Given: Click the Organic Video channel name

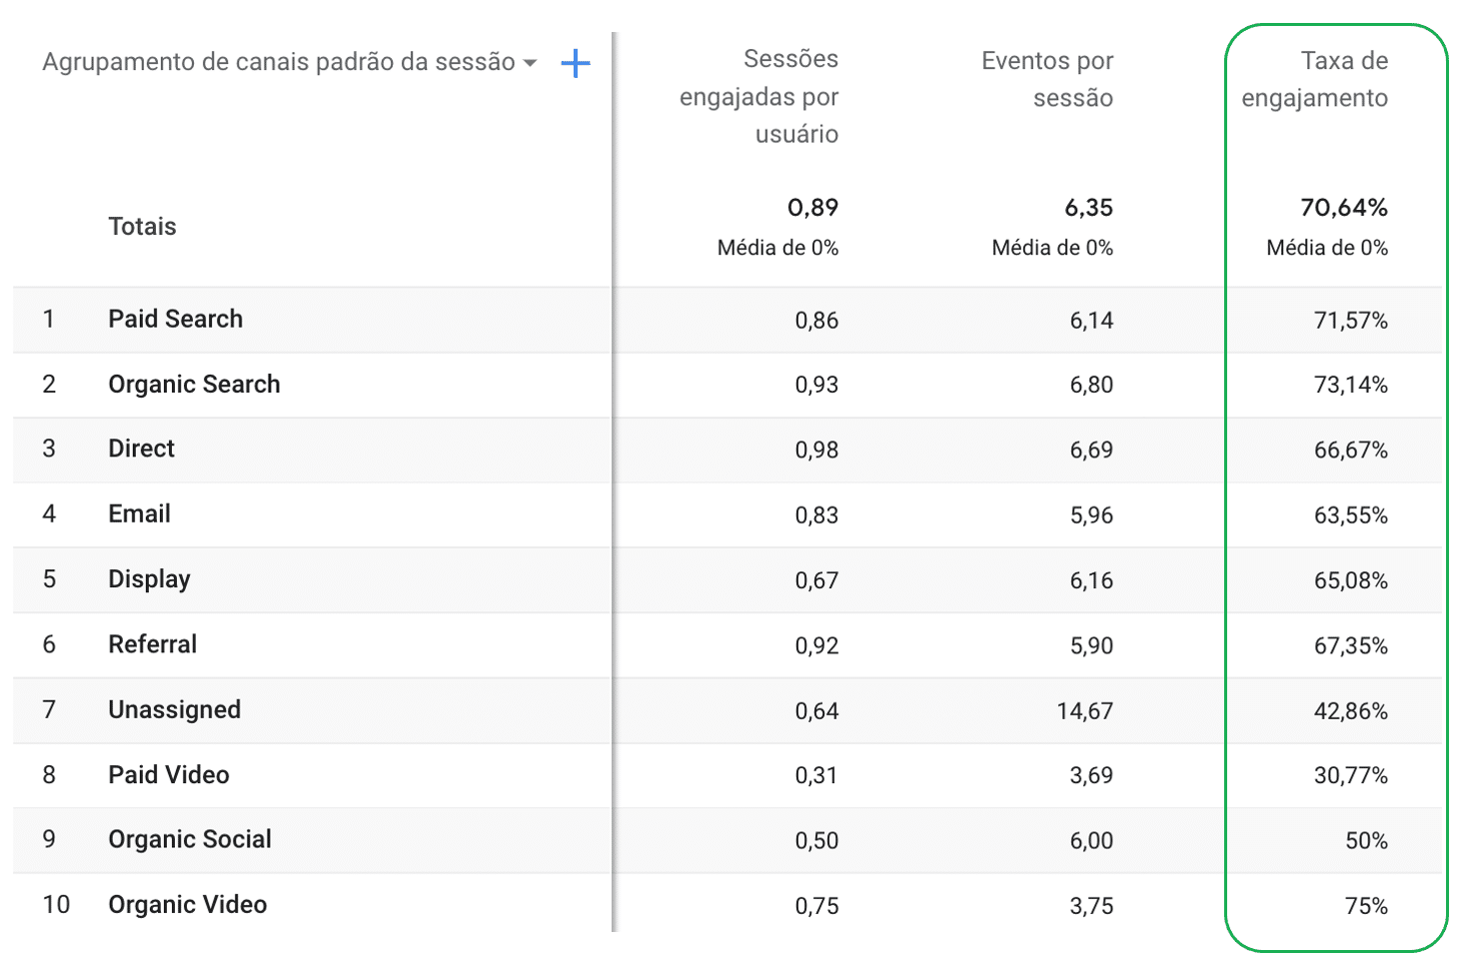Looking at the screenshot, I should [x=188, y=905].
